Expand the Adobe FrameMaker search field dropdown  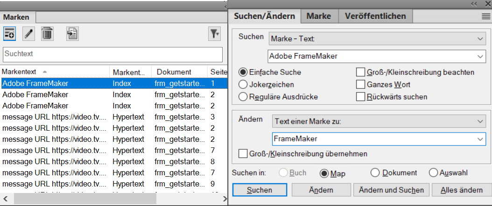pyautogui.click(x=481, y=57)
